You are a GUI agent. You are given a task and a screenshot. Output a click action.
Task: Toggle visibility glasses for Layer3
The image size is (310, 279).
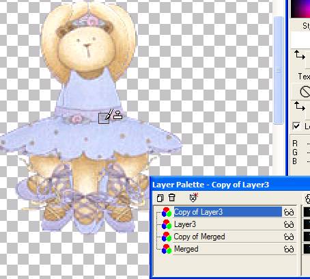point(289,225)
